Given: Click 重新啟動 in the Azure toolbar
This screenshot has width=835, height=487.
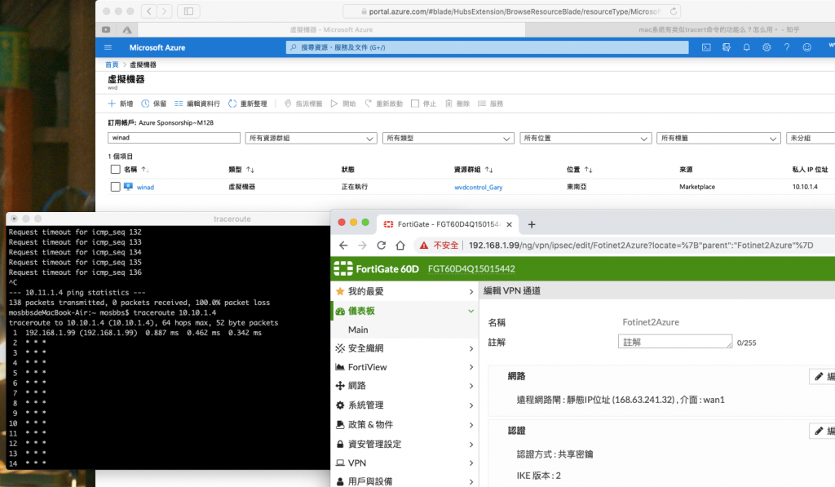Looking at the screenshot, I should point(383,104).
